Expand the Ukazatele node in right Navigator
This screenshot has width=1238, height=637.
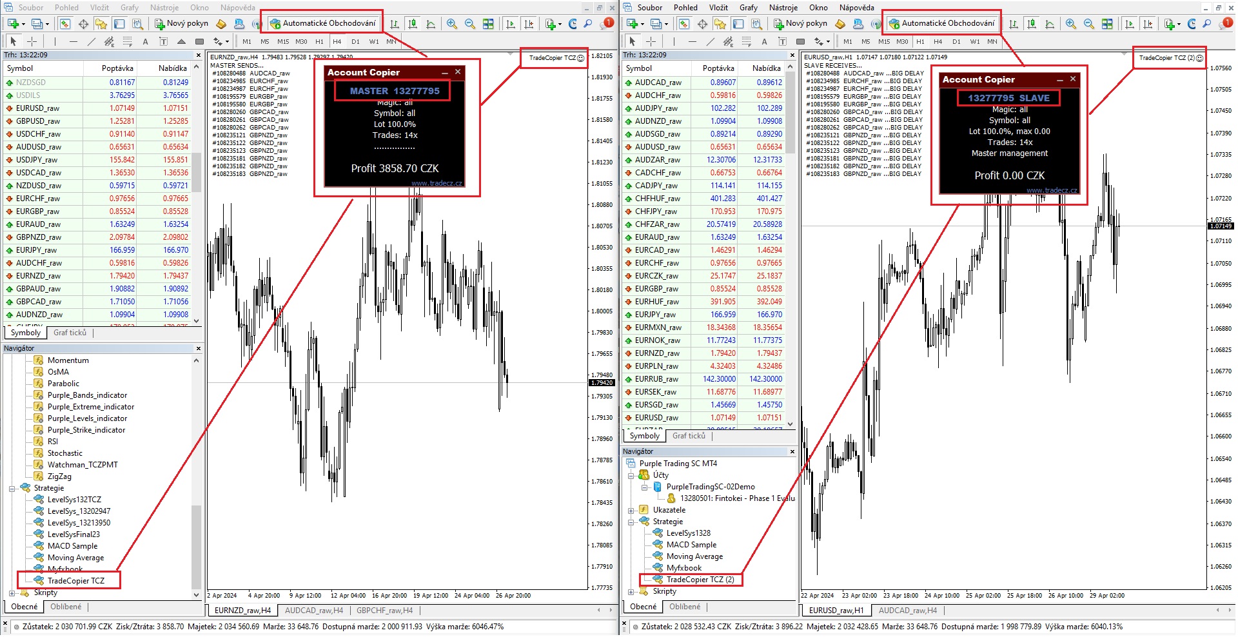point(631,510)
